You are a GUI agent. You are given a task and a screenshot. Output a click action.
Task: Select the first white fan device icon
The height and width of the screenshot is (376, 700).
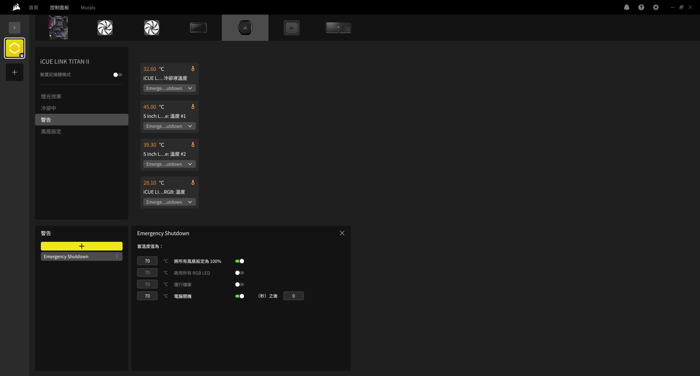[x=105, y=28]
